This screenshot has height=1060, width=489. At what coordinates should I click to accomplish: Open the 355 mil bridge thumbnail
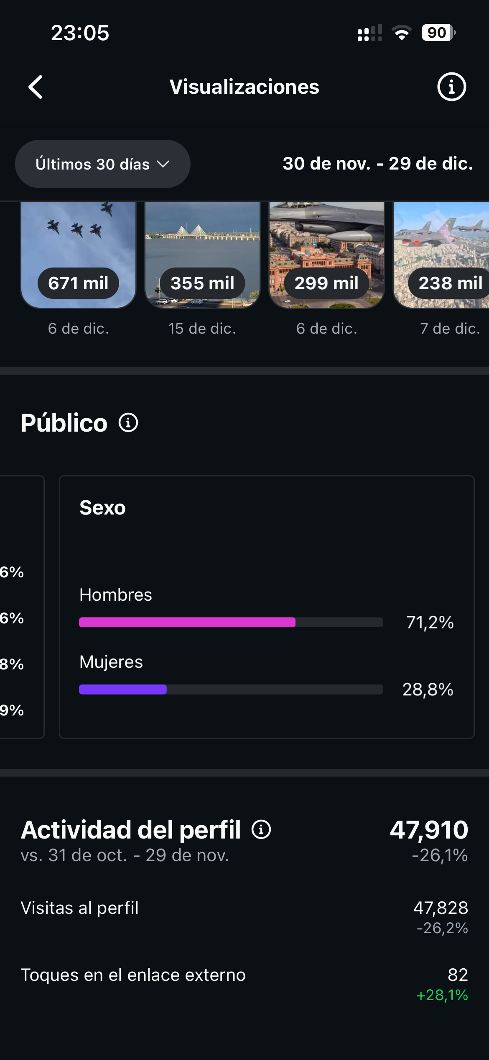coord(202,255)
